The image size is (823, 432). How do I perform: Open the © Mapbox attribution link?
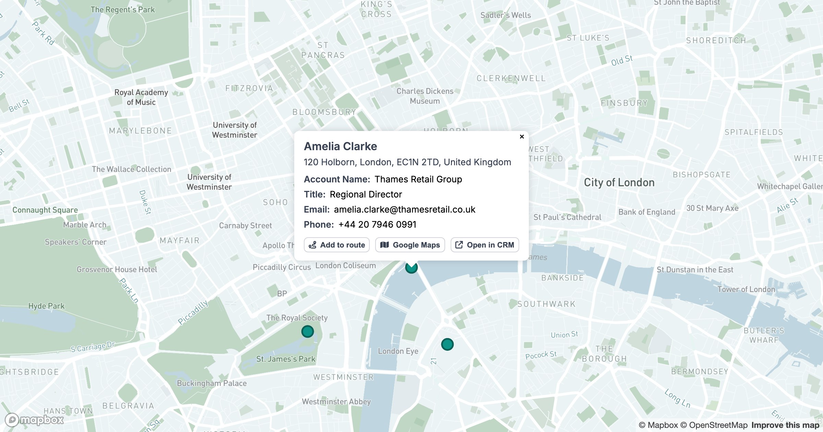[x=658, y=425]
